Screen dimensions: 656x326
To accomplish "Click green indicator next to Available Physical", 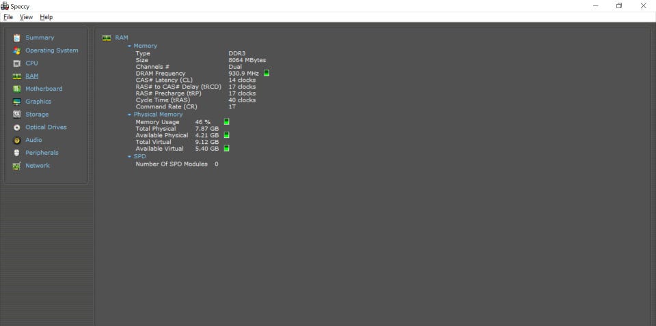I will 226,135.
